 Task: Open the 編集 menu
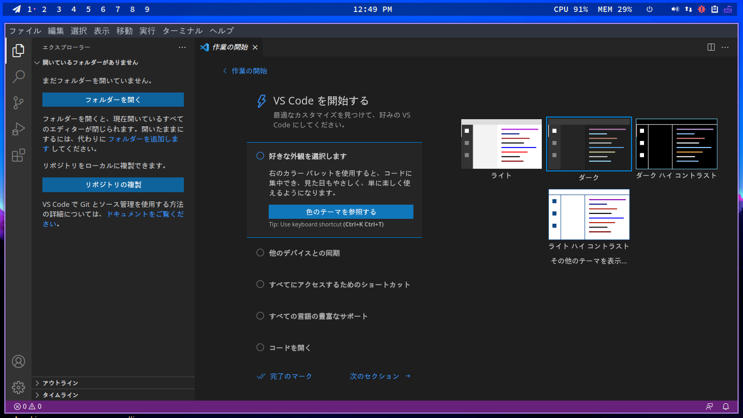coord(56,31)
